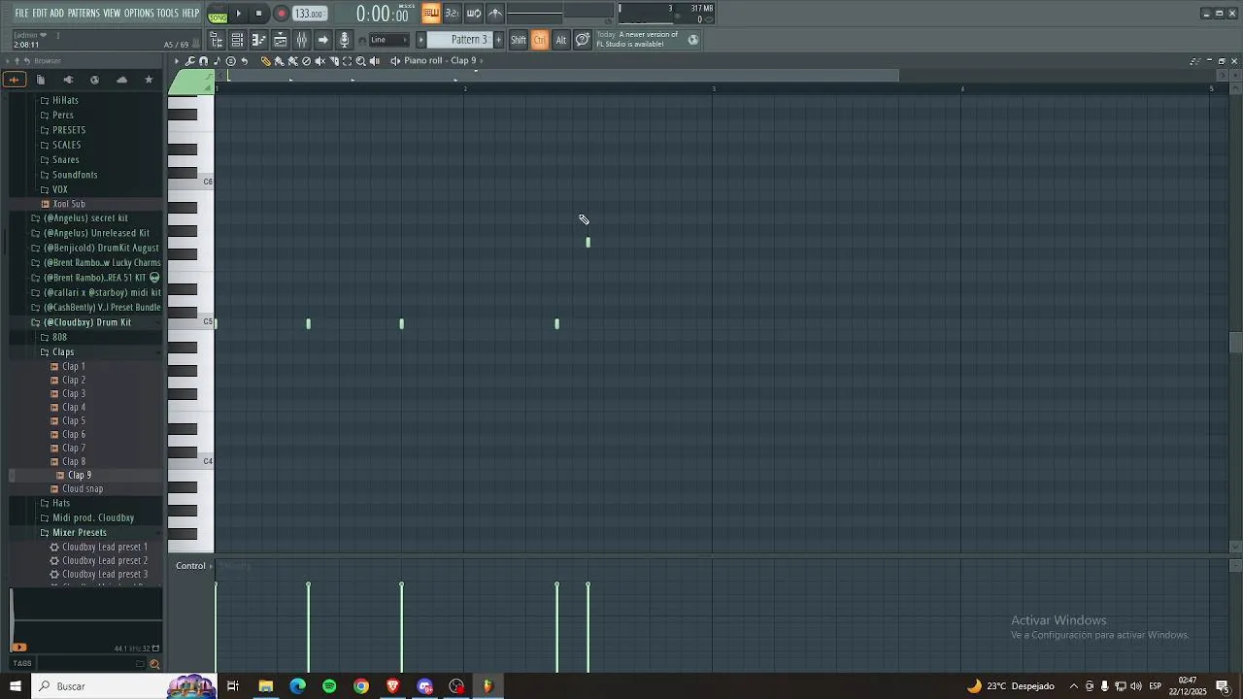Show favorites star tab in Browser
Image resolution: width=1243 pixels, height=699 pixels.
pyautogui.click(x=149, y=80)
